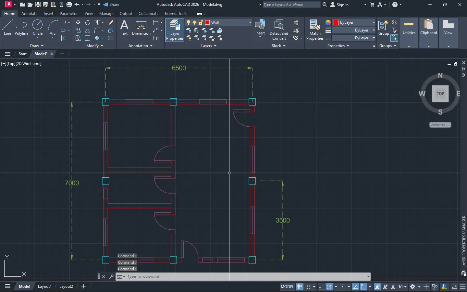Choose the Fillet tool icon
The width and height of the screenshot is (467, 292).
tap(97, 30)
